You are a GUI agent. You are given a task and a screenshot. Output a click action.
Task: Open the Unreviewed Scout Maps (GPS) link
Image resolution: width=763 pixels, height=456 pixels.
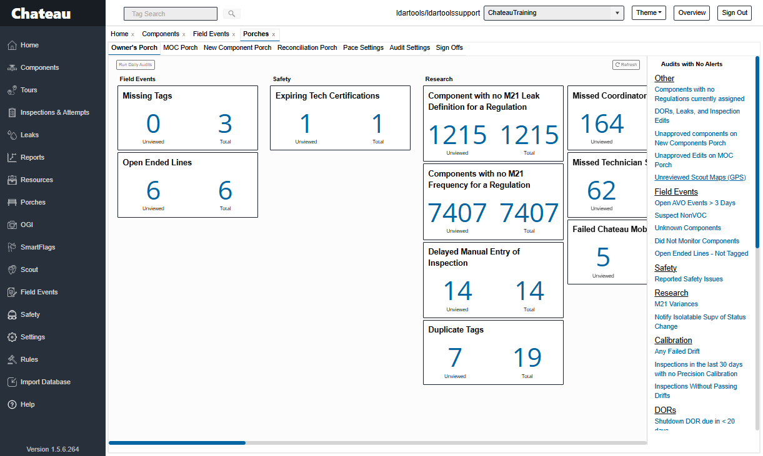(700, 178)
